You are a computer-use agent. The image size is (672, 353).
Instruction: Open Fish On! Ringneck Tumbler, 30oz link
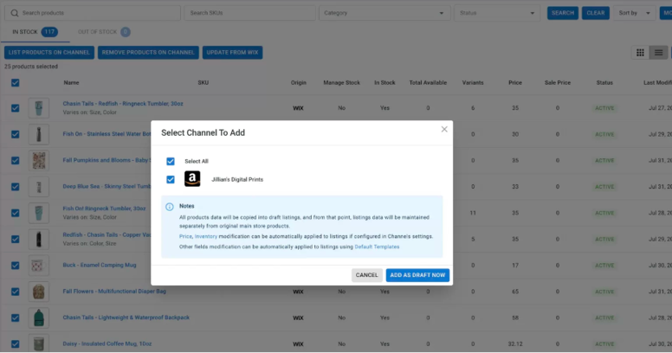click(104, 209)
